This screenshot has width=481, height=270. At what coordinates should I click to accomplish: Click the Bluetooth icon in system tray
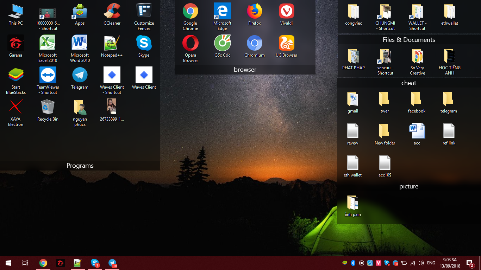[353, 263]
